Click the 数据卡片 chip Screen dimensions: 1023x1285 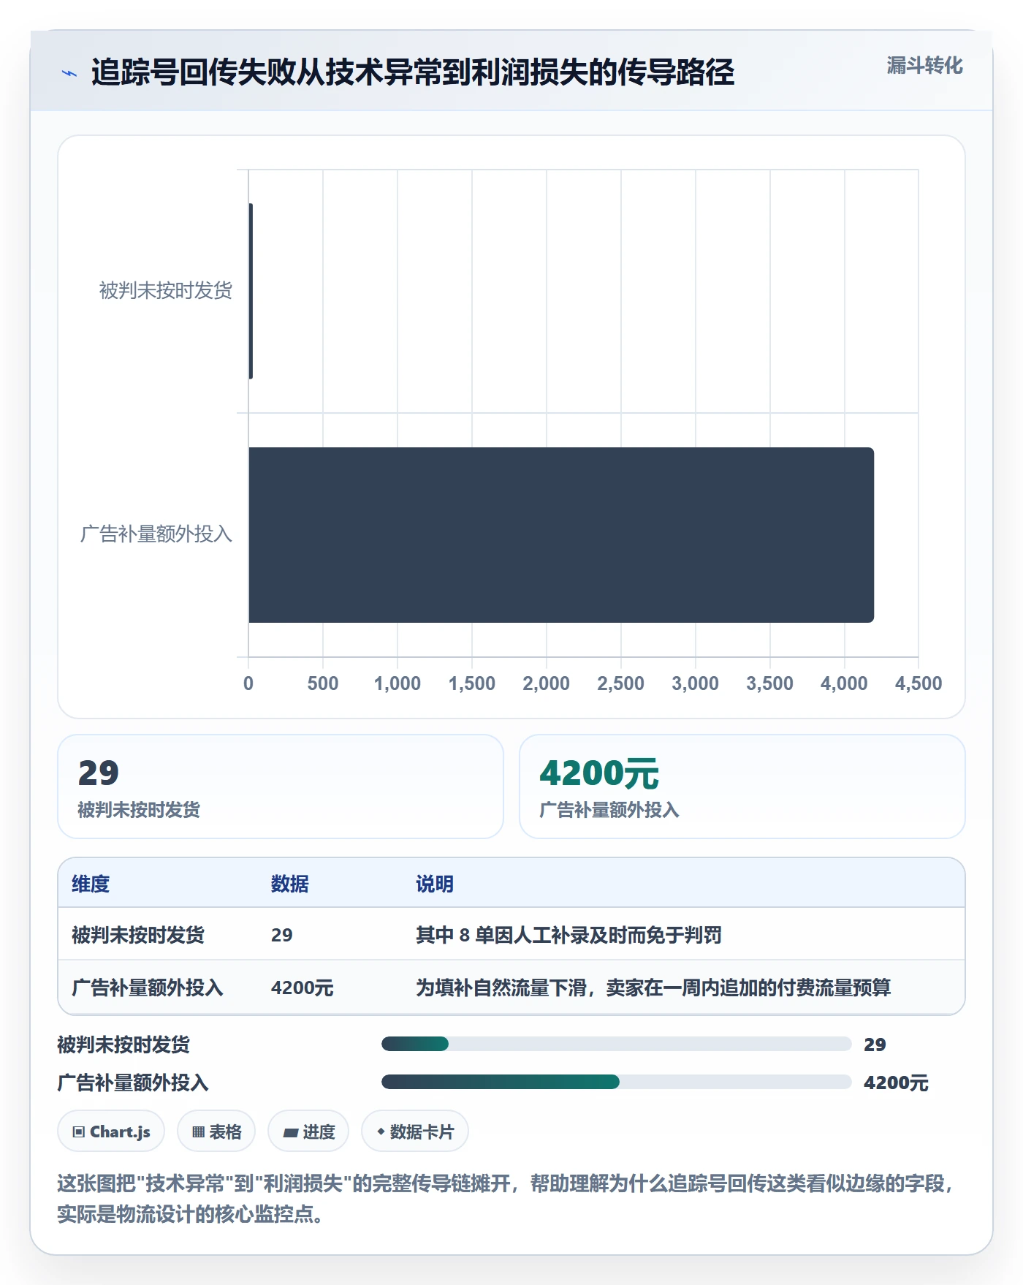[x=415, y=1132]
